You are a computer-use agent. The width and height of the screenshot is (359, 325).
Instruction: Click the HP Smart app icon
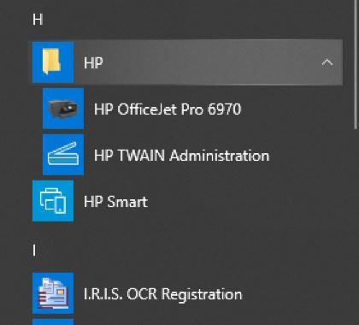pyautogui.click(x=53, y=201)
